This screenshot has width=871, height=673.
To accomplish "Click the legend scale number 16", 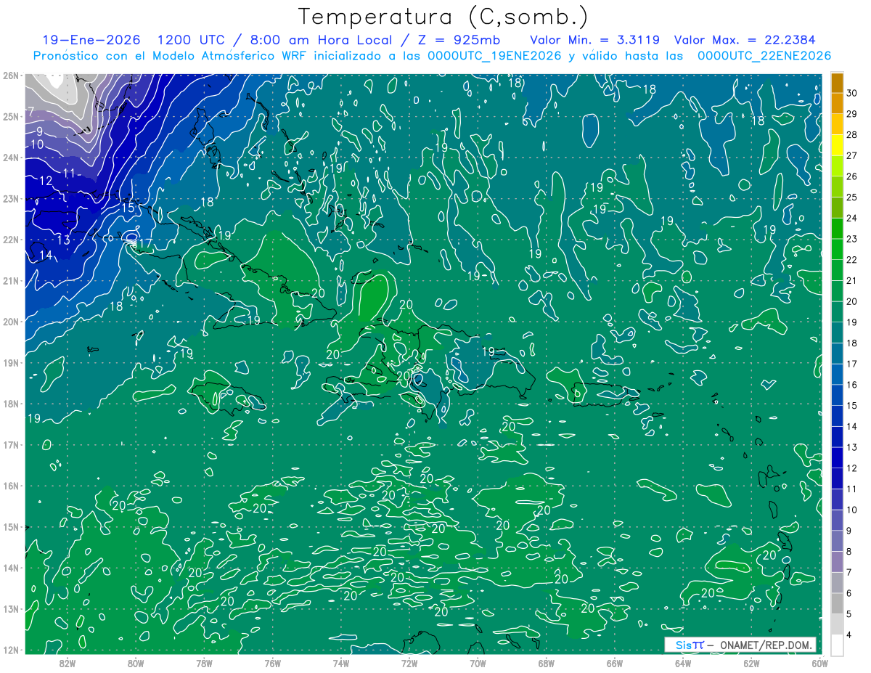I will (x=852, y=385).
